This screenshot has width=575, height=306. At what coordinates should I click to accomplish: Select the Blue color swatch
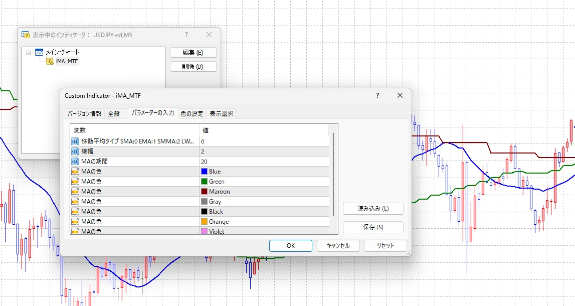coord(204,172)
